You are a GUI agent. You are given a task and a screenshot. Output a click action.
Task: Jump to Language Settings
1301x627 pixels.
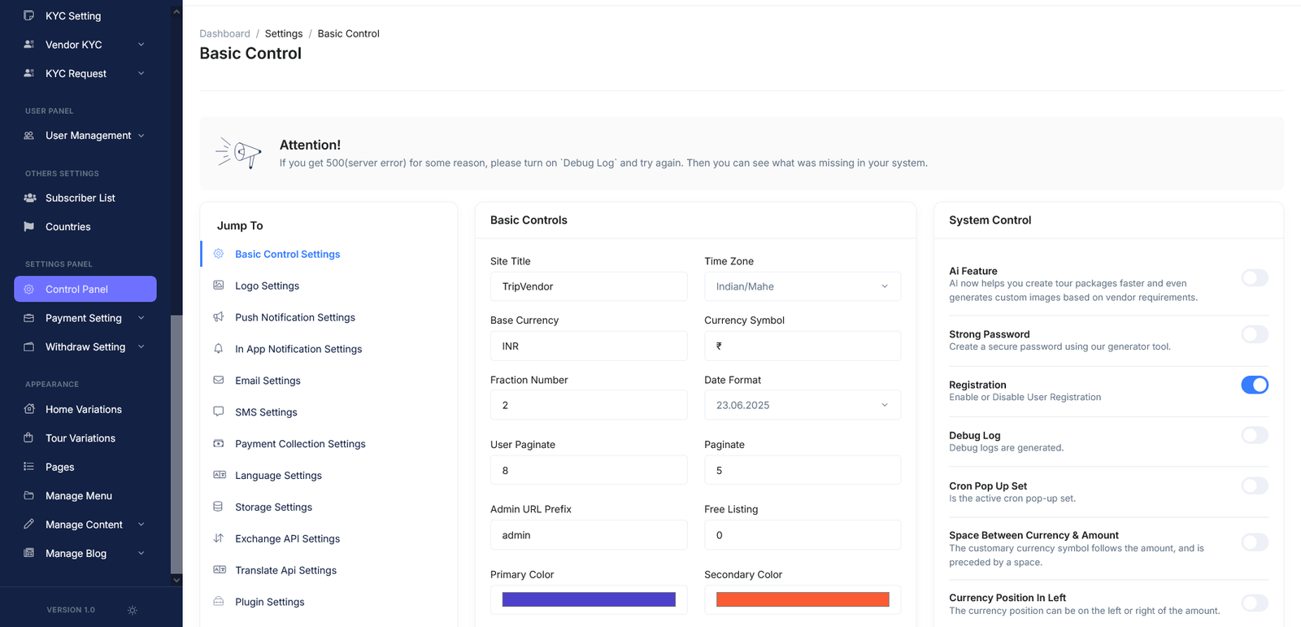pyautogui.click(x=278, y=476)
